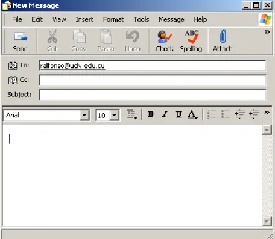The image size is (275, 239).
Task: Toggle Bold formatting
Action: click(151, 114)
